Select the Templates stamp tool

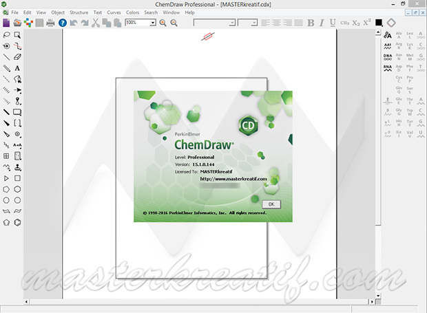17,167
